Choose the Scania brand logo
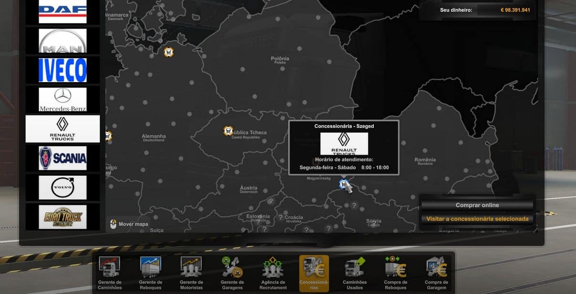 (62, 158)
